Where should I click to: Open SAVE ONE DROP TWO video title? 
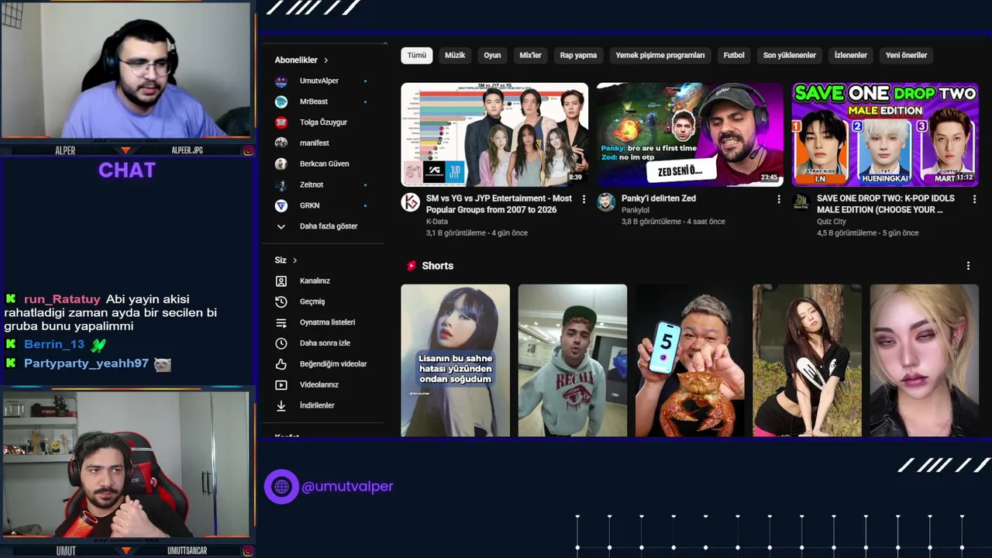pyautogui.click(x=886, y=204)
